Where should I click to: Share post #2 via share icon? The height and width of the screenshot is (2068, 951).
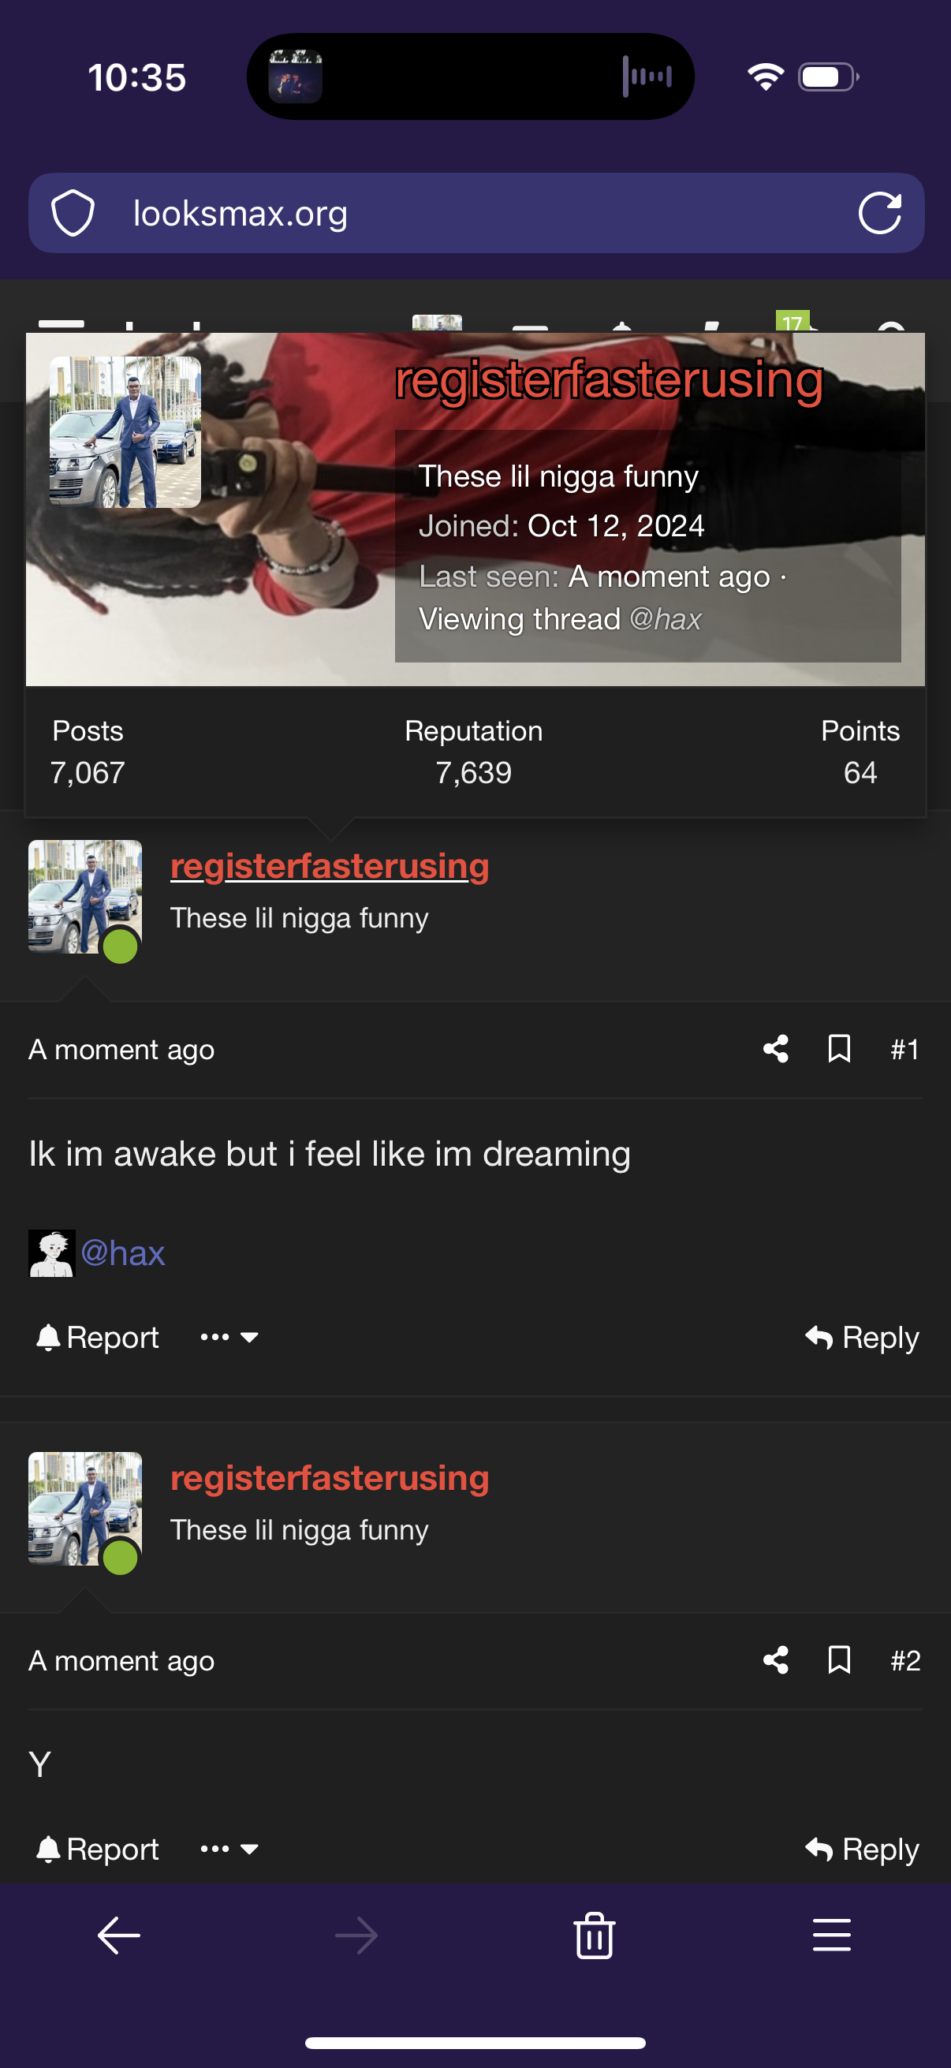pos(775,1660)
